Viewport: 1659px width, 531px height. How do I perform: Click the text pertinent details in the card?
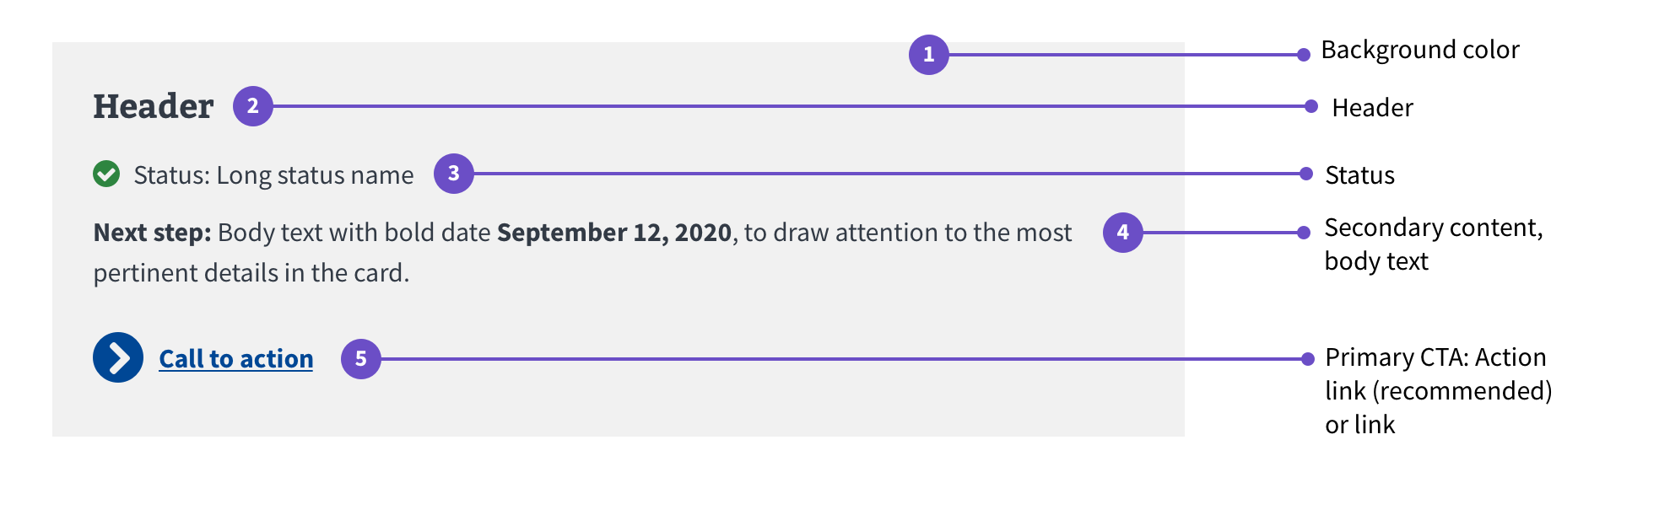251,273
